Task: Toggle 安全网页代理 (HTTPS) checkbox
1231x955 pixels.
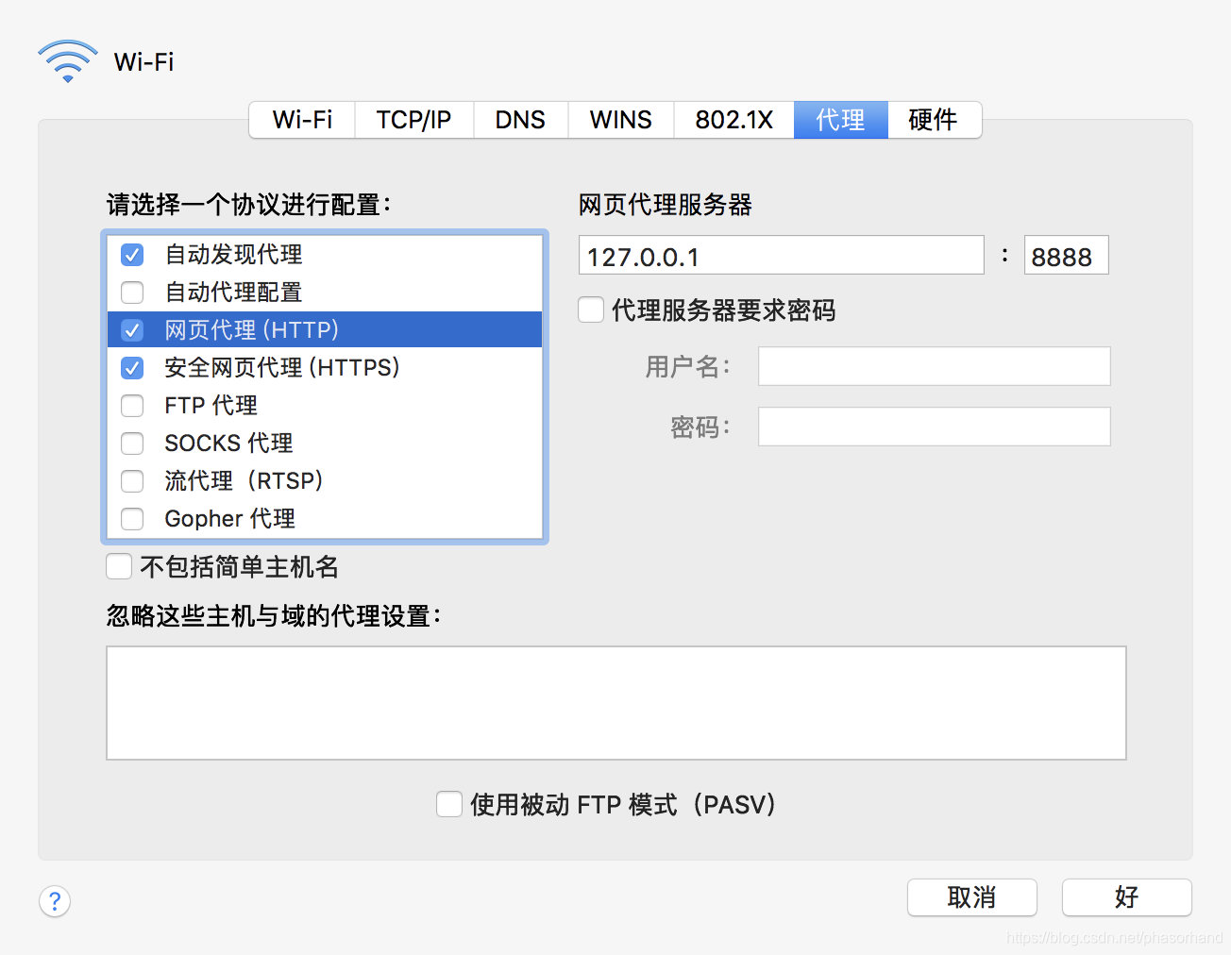Action: (132, 368)
